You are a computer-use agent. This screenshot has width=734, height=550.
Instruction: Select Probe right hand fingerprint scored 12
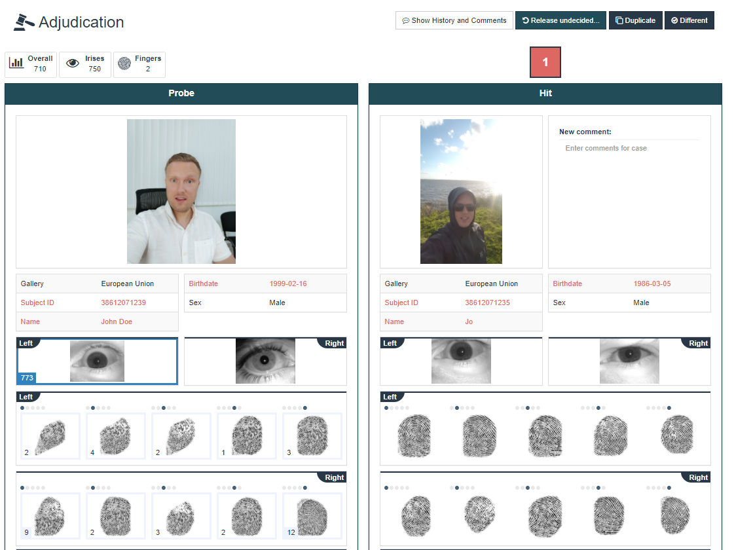point(312,516)
